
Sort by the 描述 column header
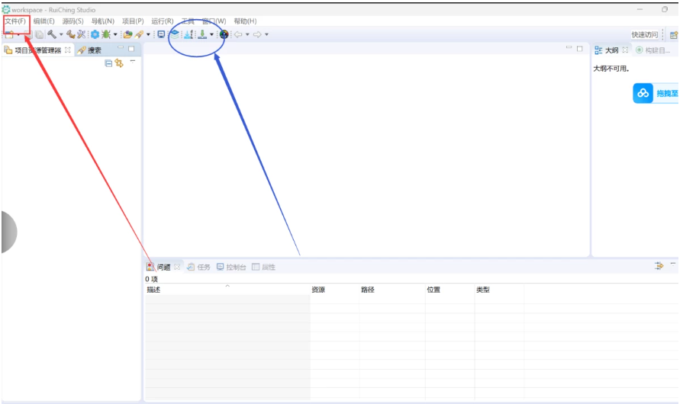tap(227, 290)
